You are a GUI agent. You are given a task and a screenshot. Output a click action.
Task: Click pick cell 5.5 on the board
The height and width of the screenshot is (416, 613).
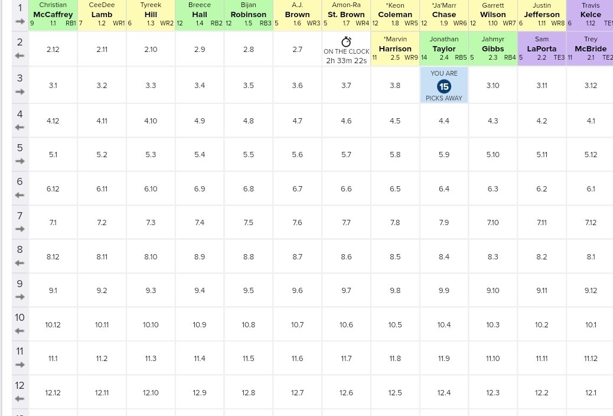(x=248, y=154)
